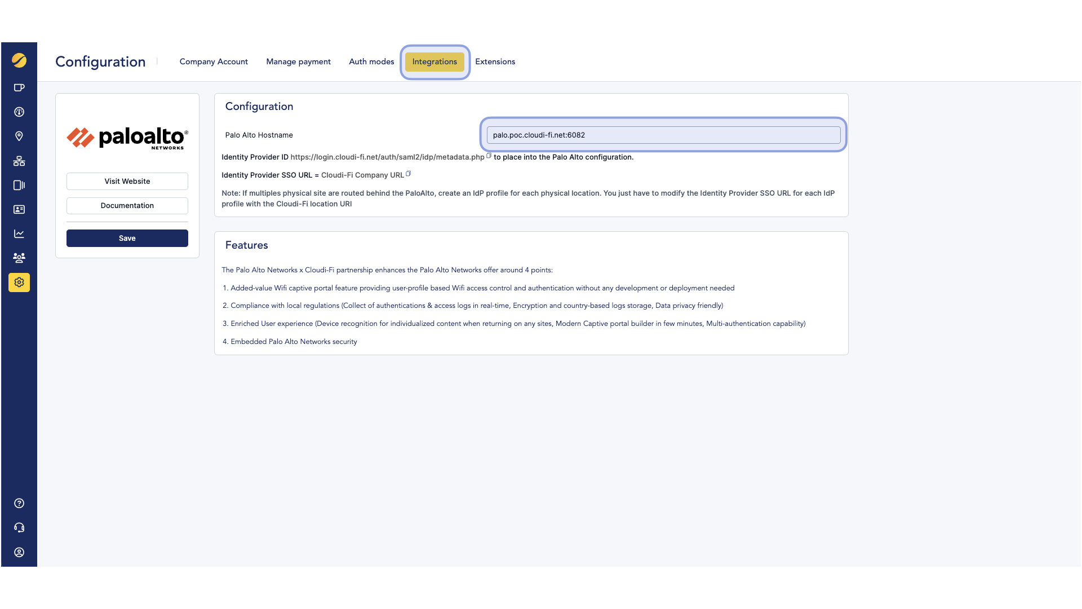View analytics via the chart icon

coord(19,233)
